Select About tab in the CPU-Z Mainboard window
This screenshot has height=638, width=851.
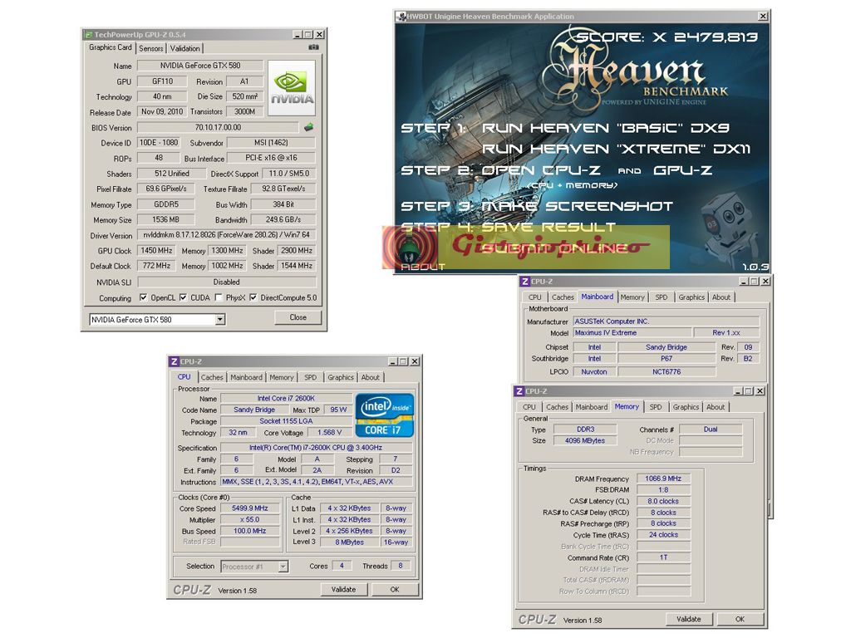pyautogui.click(x=721, y=297)
